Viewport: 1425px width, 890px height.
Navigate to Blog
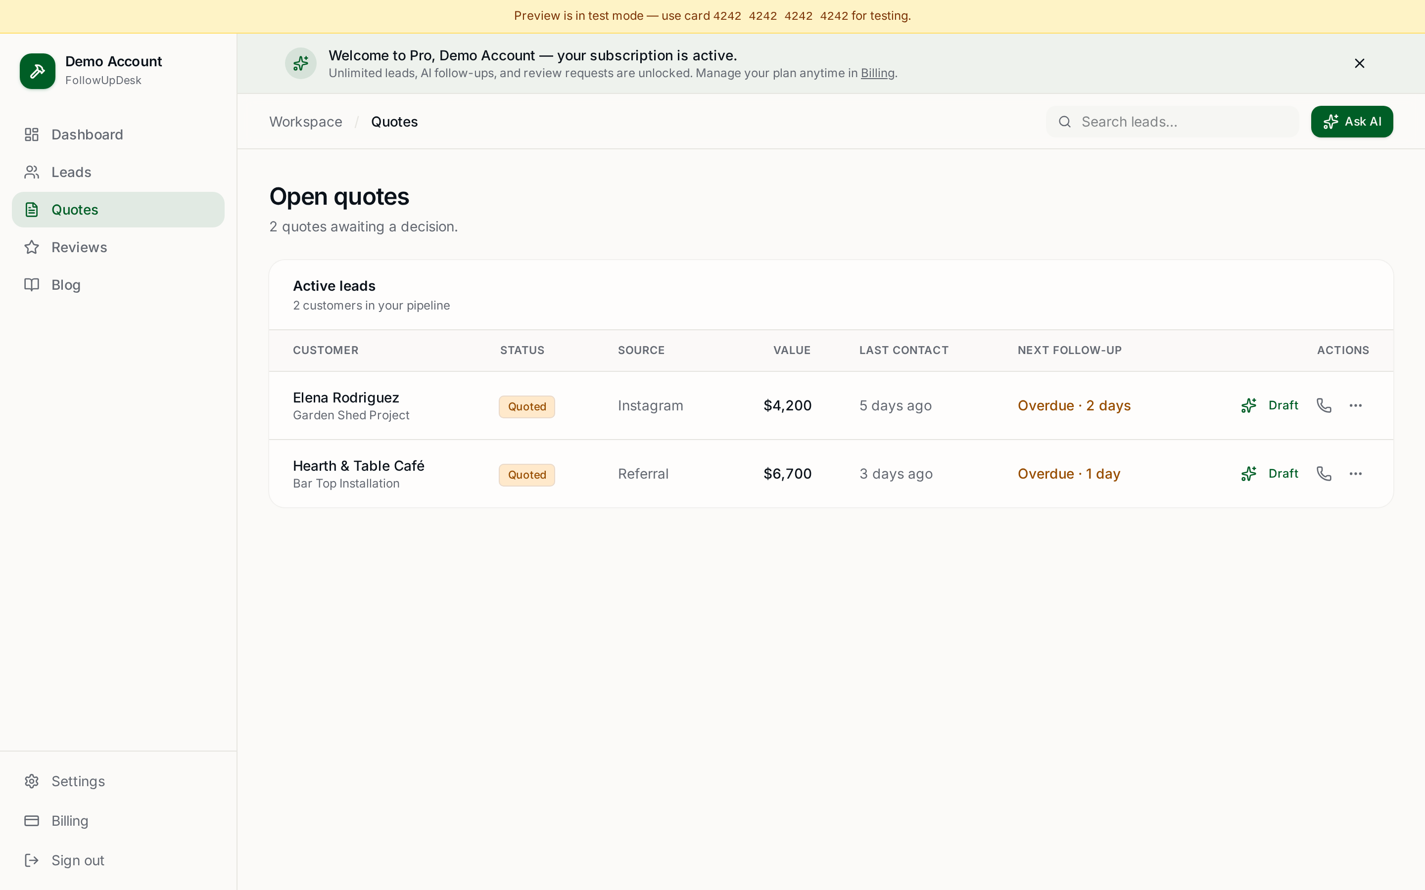point(118,285)
